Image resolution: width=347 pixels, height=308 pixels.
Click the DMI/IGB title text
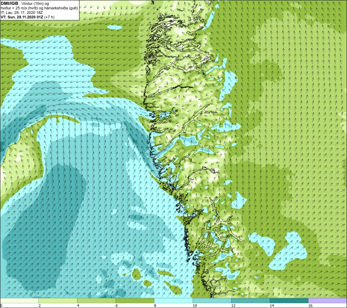pos(9,3)
